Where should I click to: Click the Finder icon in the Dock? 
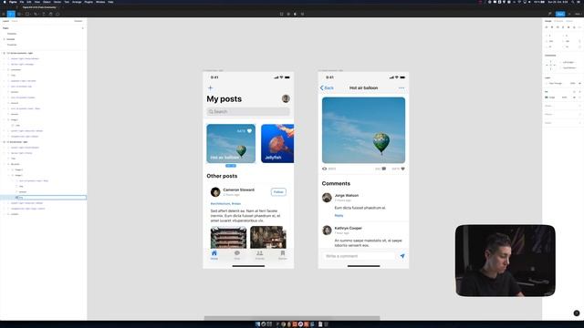click(x=257, y=324)
